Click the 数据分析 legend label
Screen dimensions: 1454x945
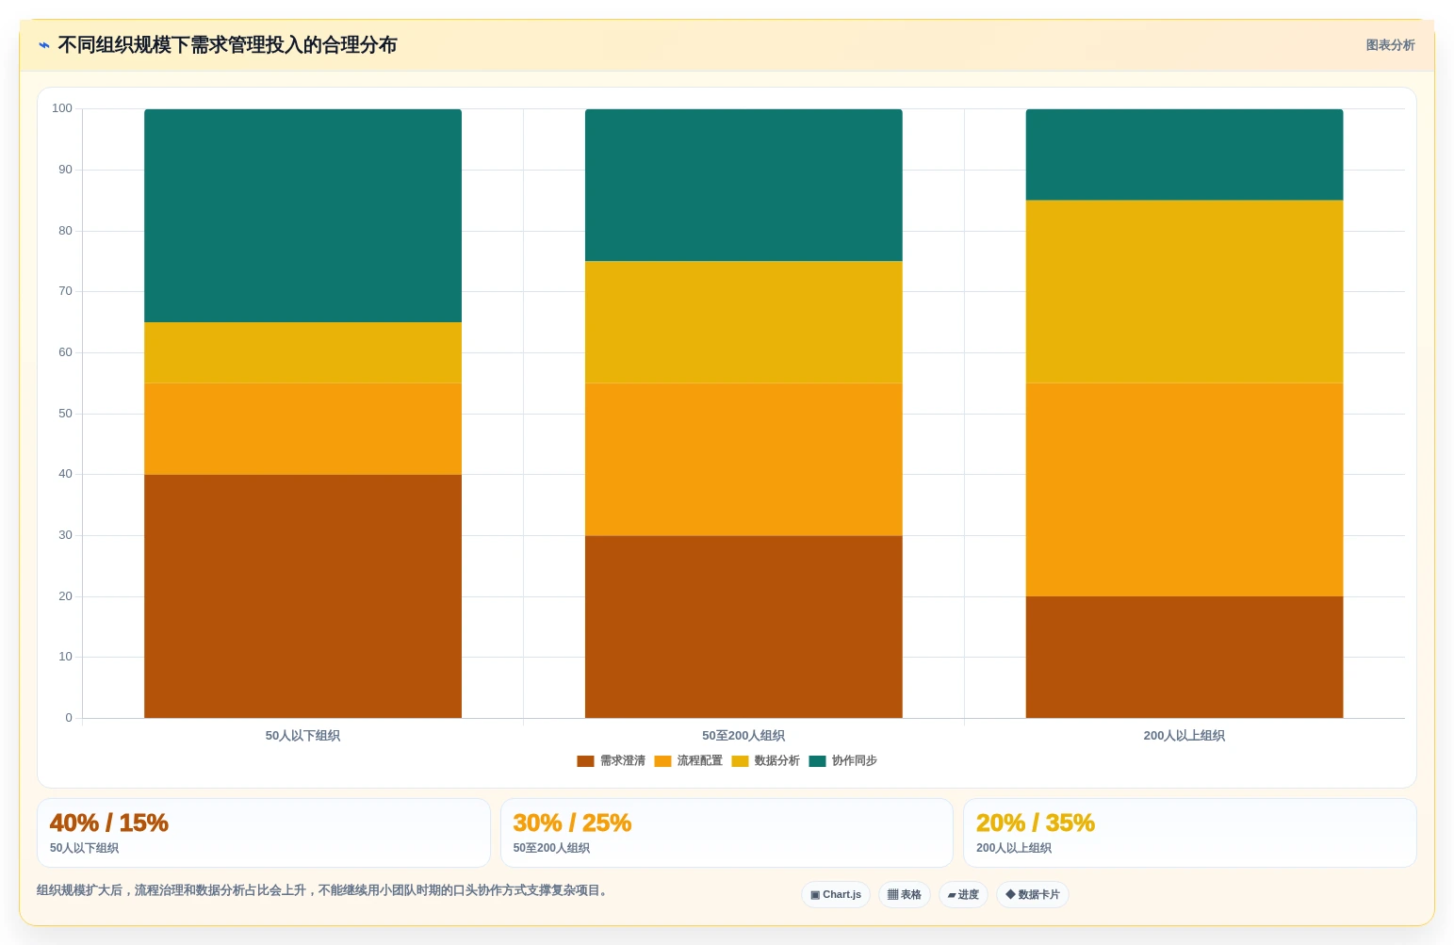click(777, 761)
